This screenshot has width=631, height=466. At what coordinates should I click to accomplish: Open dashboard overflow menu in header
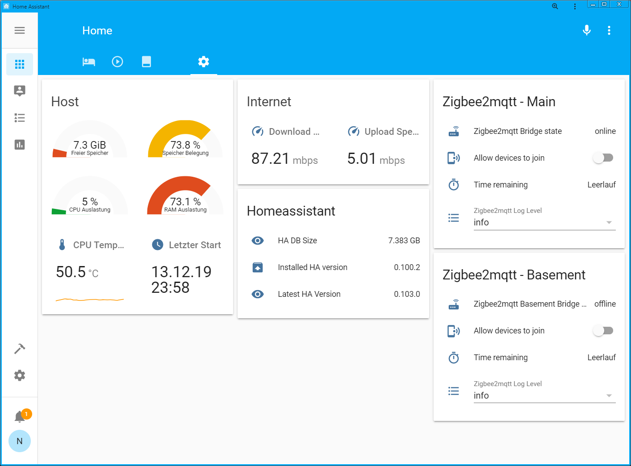[609, 30]
